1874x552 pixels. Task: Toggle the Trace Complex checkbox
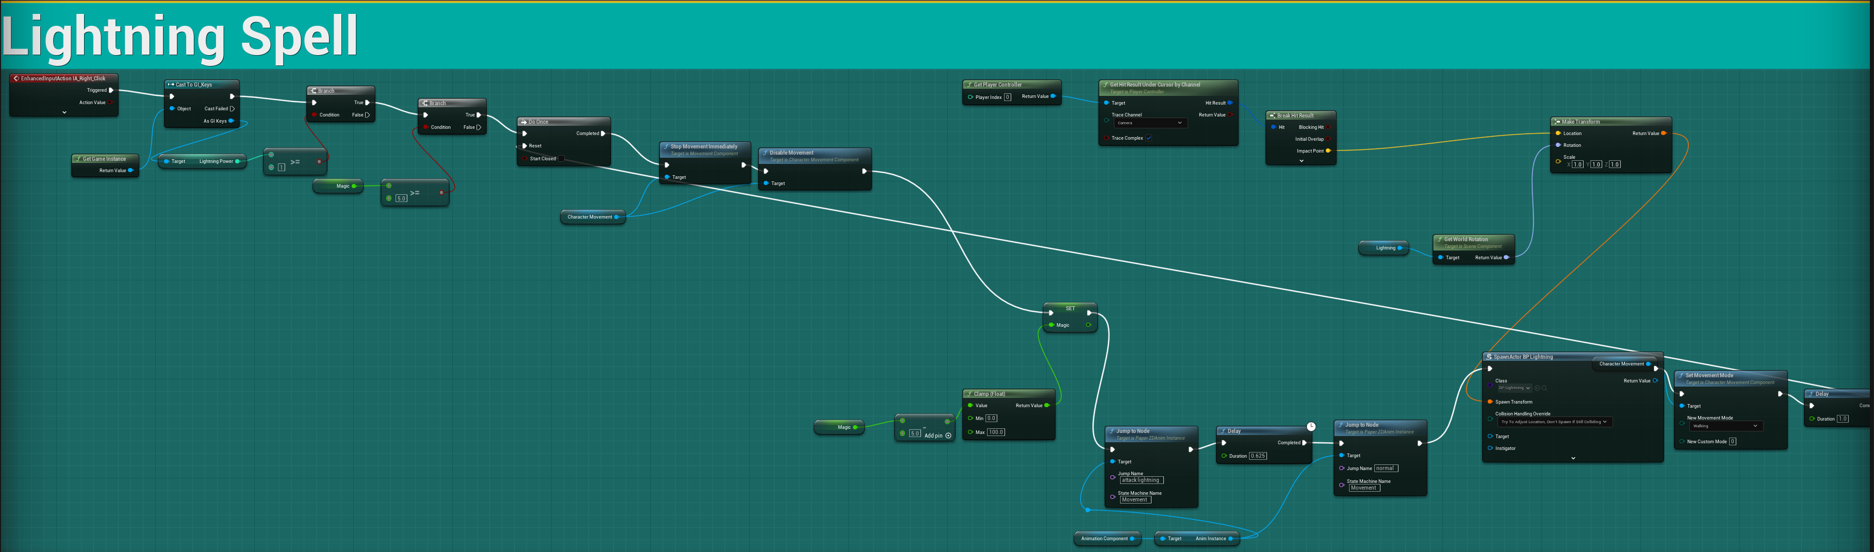point(1149,138)
